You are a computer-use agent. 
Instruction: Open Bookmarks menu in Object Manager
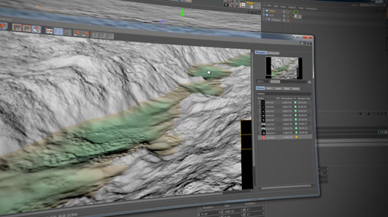[x=311, y=9]
